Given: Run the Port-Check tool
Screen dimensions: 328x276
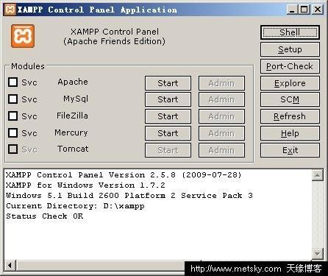Looking at the screenshot, I should pyautogui.click(x=290, y=66).
